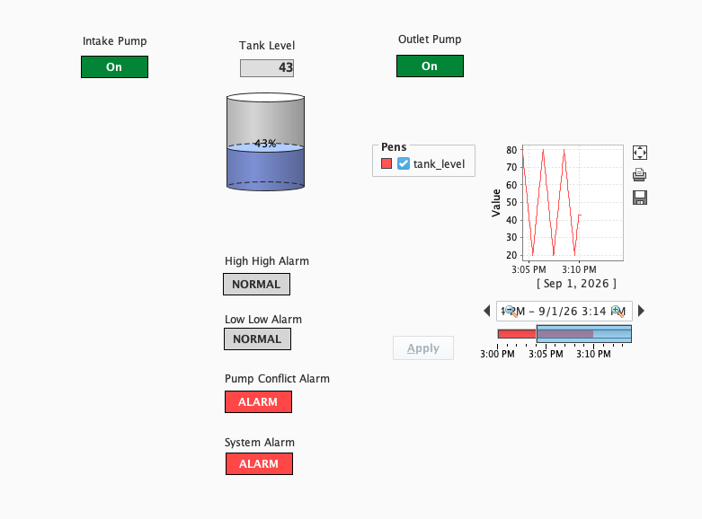
Task: Click the Apply button
Action: tap(423, 348)
